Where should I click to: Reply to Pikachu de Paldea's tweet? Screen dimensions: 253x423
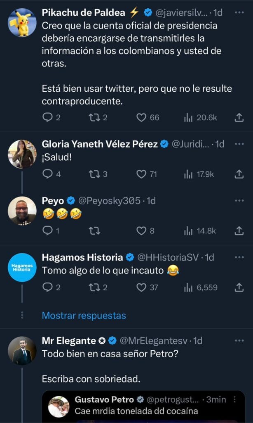(x=48, y=118)
